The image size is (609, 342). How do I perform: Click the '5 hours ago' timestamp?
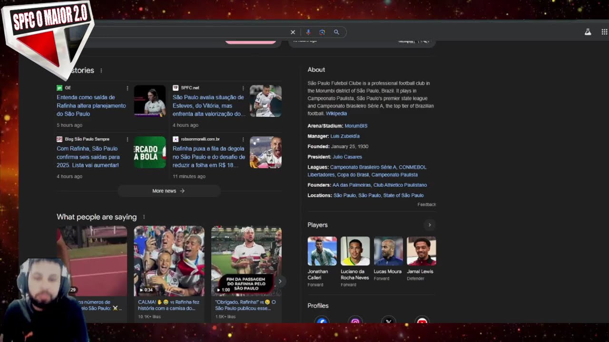click(69, 125)
